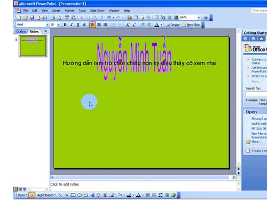Click Increase Font Size icon
Screen dimensions: 267x200
[128, 25]
